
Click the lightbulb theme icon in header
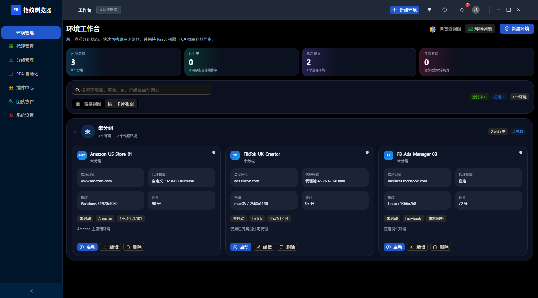[429, 10]
